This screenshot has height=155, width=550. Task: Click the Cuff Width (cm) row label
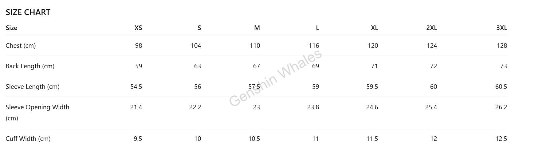coord(28,139)
